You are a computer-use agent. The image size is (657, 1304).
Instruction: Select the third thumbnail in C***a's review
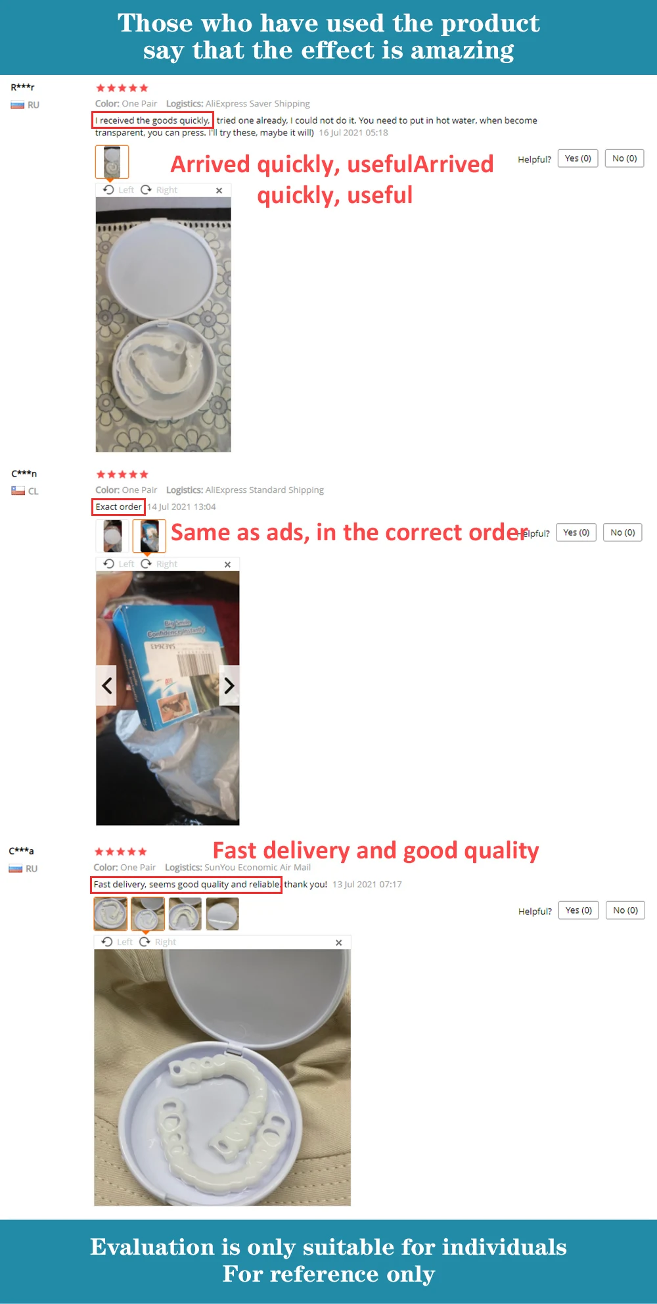(185, 914)
